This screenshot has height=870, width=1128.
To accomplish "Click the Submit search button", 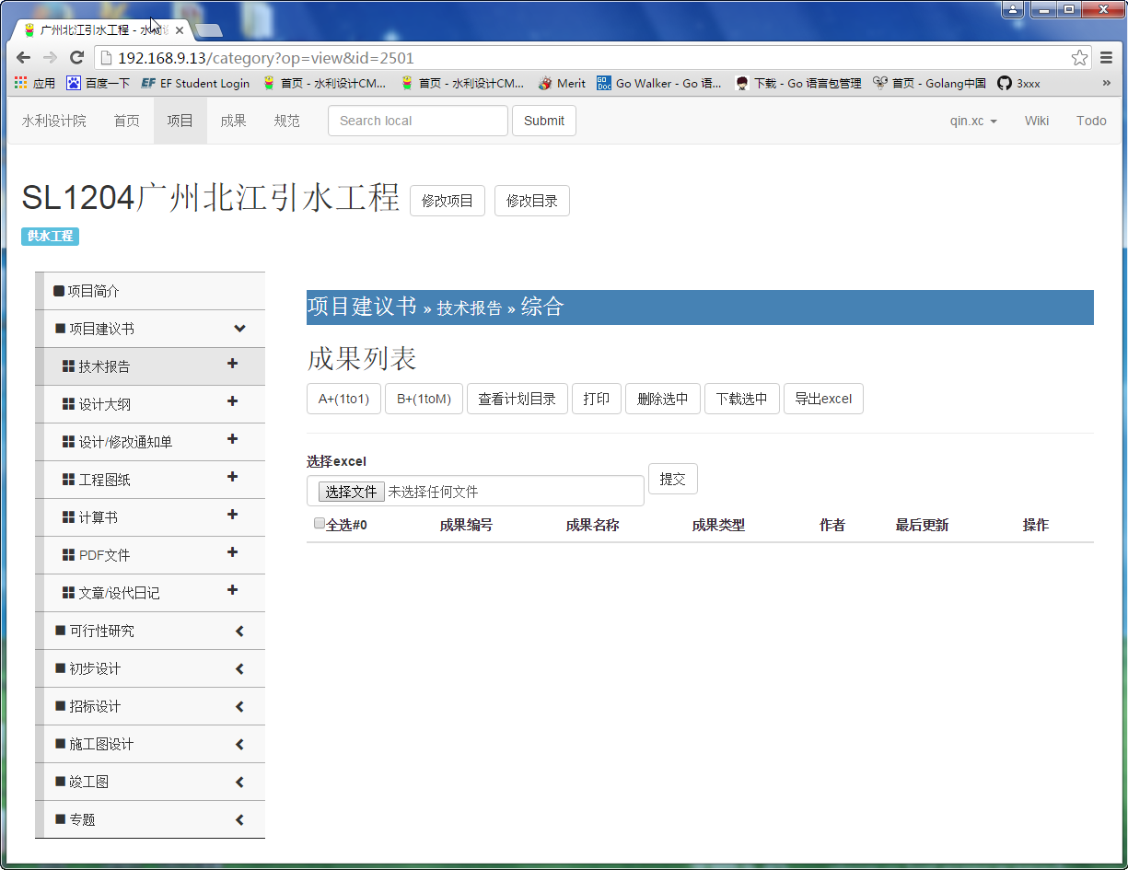I will (544, 121).
